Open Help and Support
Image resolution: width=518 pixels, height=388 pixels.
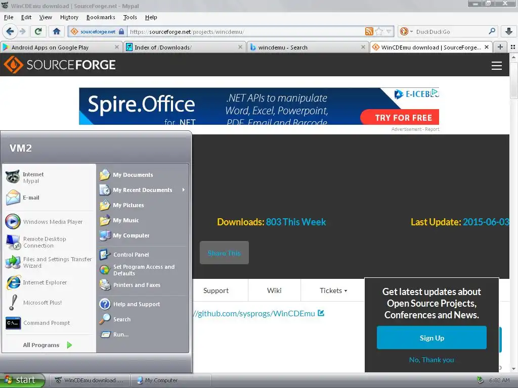click(x=143, y=304)
